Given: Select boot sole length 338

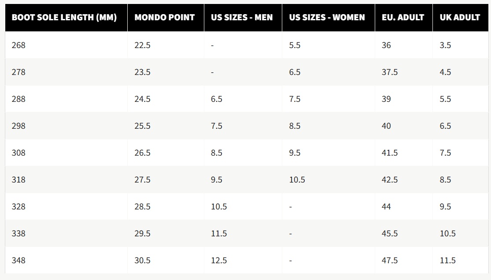Looking at the screenshot, I should click(18, 233).
